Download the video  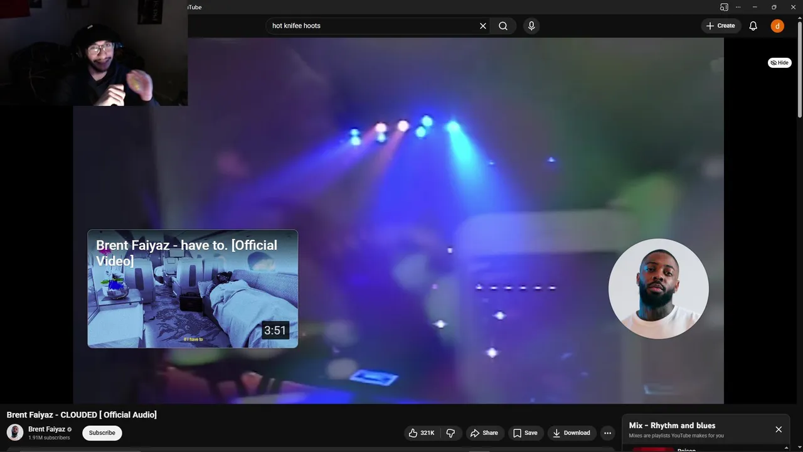[x=571, y=433]
